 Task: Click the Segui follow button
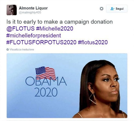click(x=117, y=9)
